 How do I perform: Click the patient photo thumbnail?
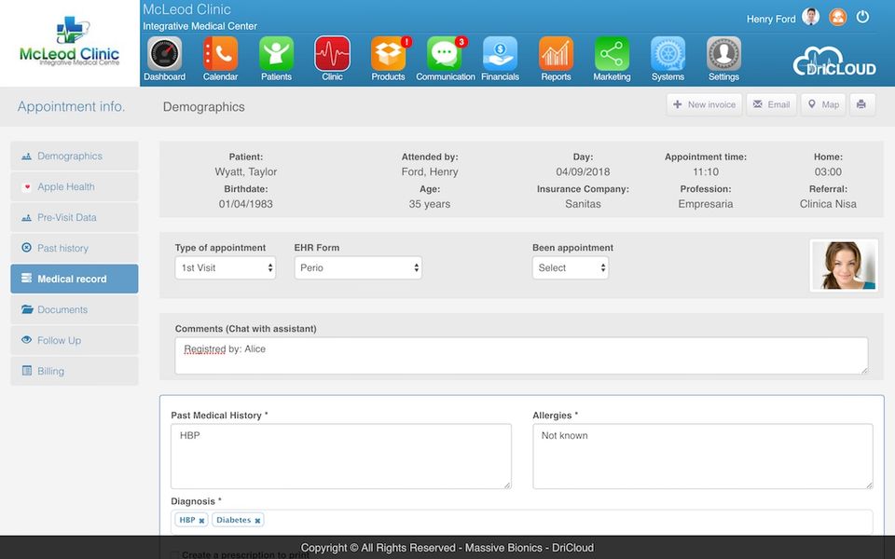(x=844, y=266)
